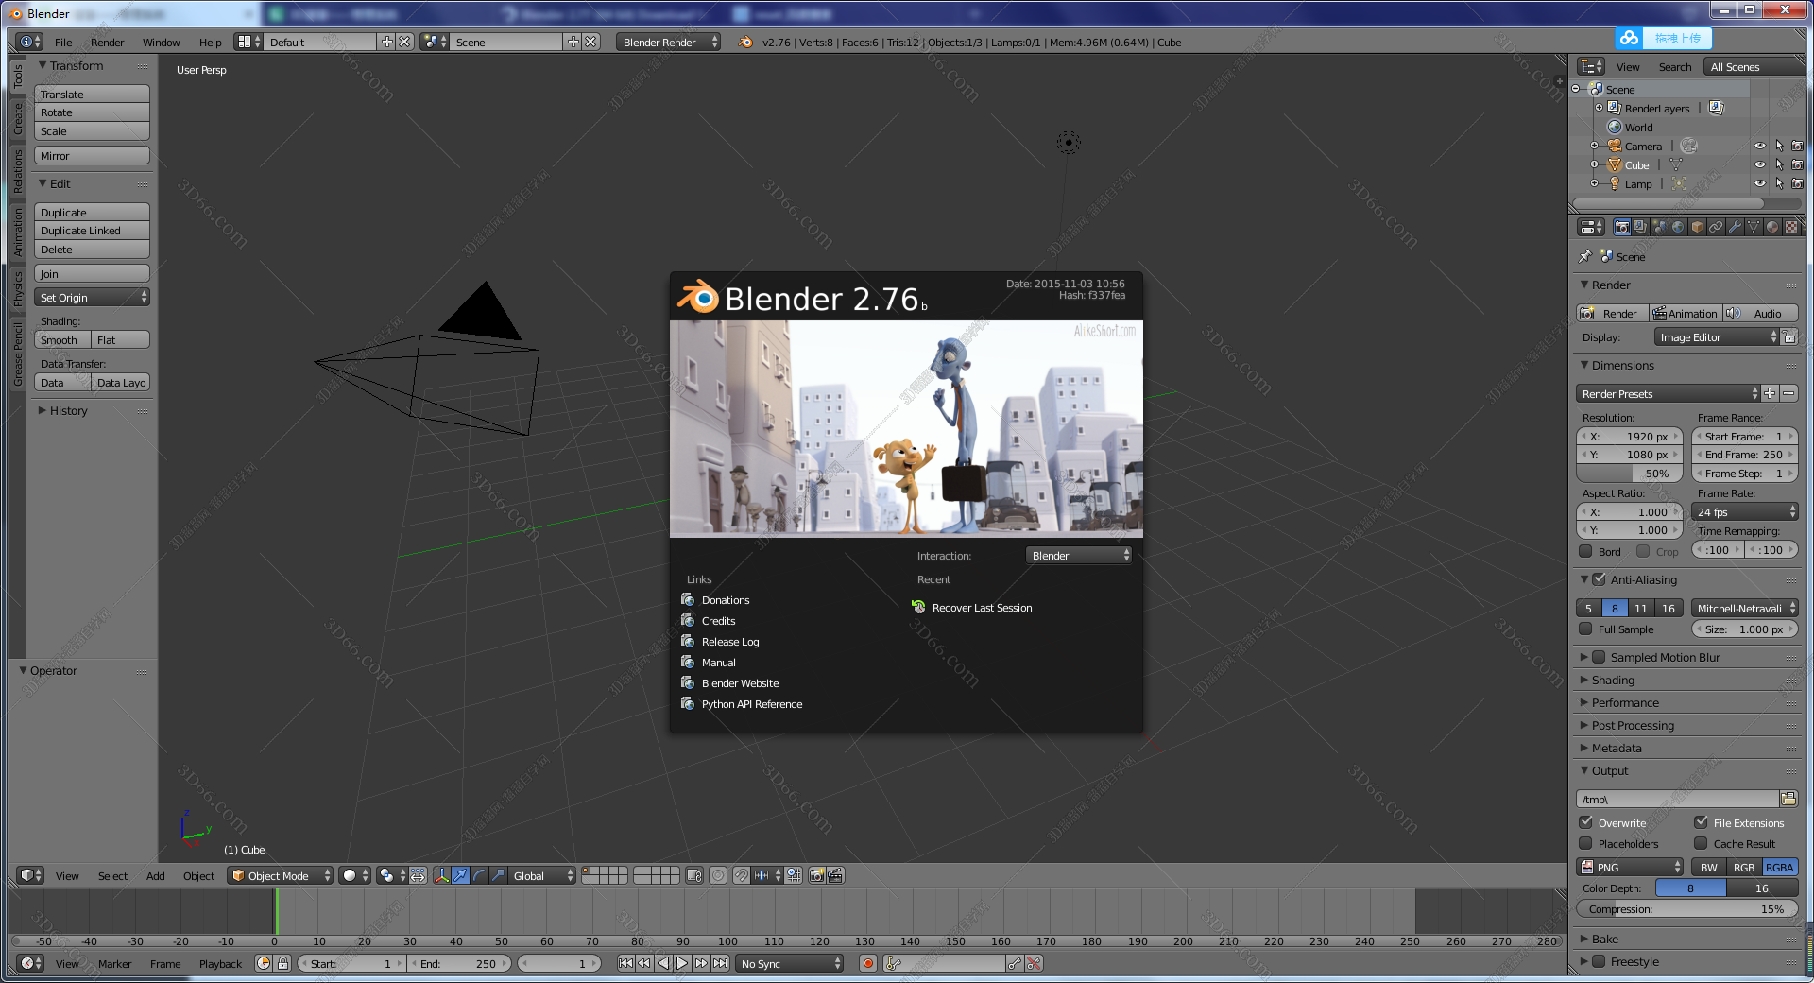Expand the Post Processing section
1814x983 pixels.
pyautogui.click(x=1634, y=725)
